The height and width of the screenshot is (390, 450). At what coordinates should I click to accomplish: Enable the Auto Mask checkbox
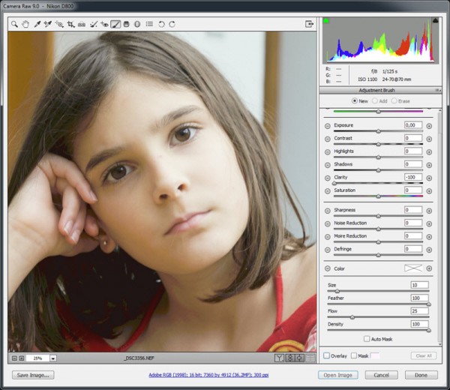(367, 339)
